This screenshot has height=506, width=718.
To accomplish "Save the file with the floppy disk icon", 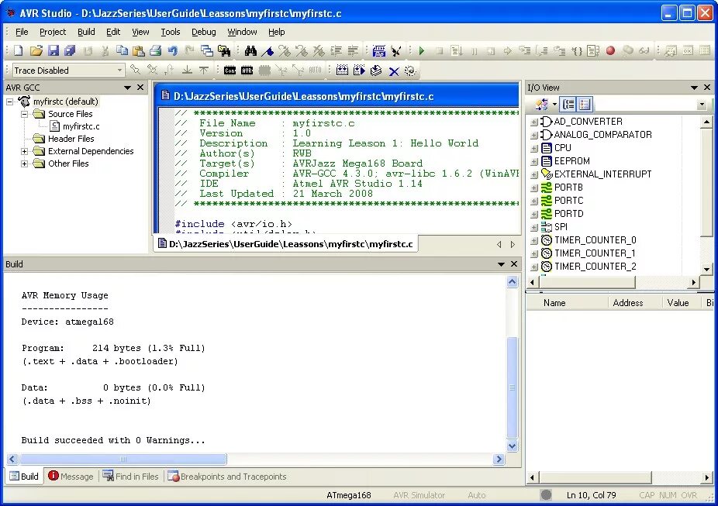I will click(x=54, y=51).
